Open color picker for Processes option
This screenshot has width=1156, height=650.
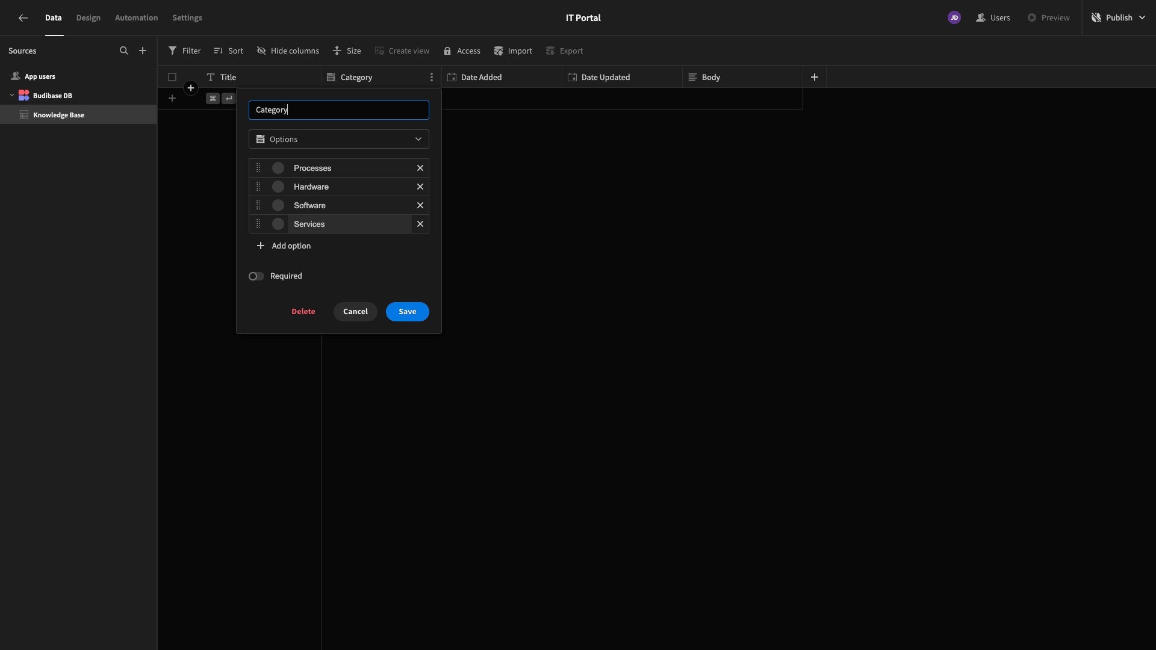click(278, 168)
